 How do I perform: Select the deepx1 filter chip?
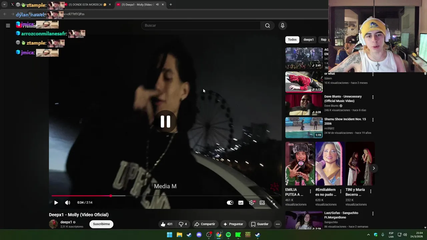309,40
